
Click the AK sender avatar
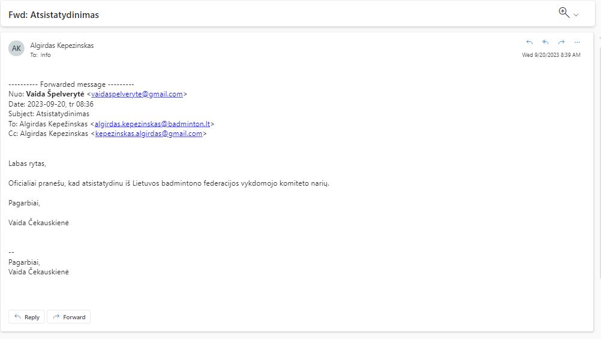pyautogui.click(x=16, y=49)
